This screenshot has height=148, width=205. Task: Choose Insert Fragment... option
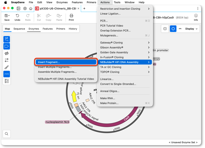[66, 62]
